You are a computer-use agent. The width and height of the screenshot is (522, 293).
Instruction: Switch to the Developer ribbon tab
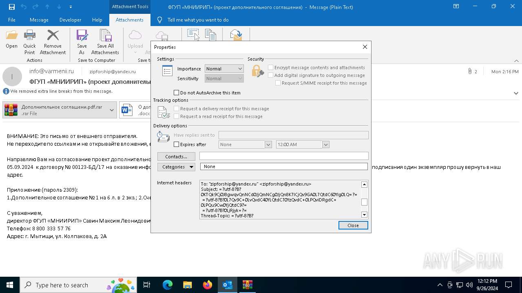(x=70, y=20)
